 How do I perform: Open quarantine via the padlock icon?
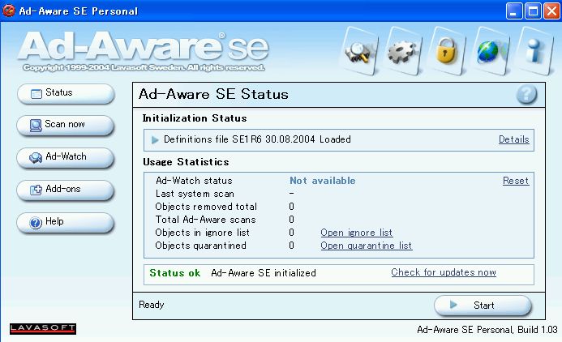[446, 51]
